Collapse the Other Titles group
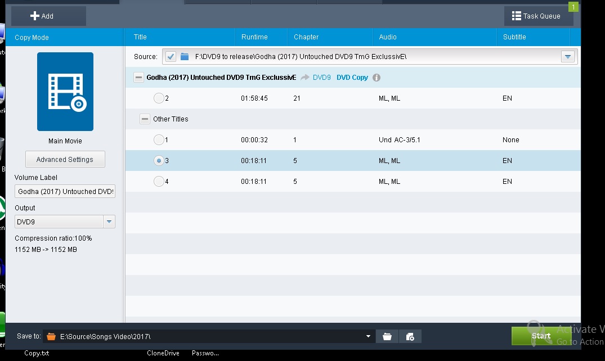Screen dimensions: 605x361 click(x=145, y=119)
